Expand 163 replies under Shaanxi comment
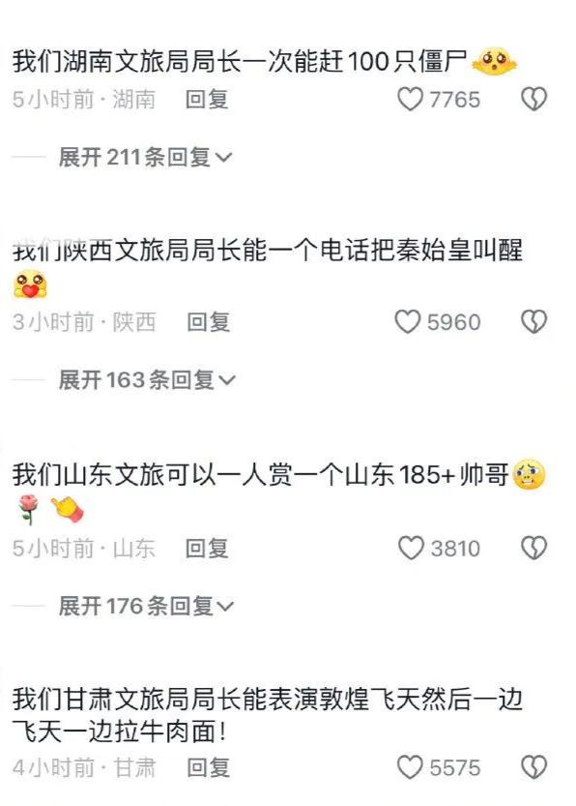Image resolution: width=576 pixels, height=806 pixels. (x=147, y=380)
